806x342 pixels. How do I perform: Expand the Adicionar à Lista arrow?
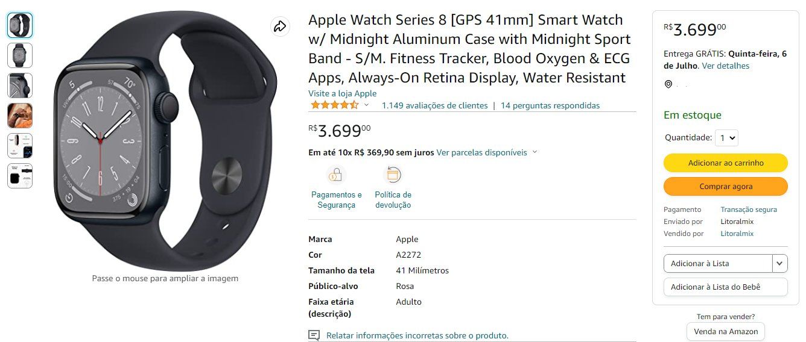pos(780,264)
